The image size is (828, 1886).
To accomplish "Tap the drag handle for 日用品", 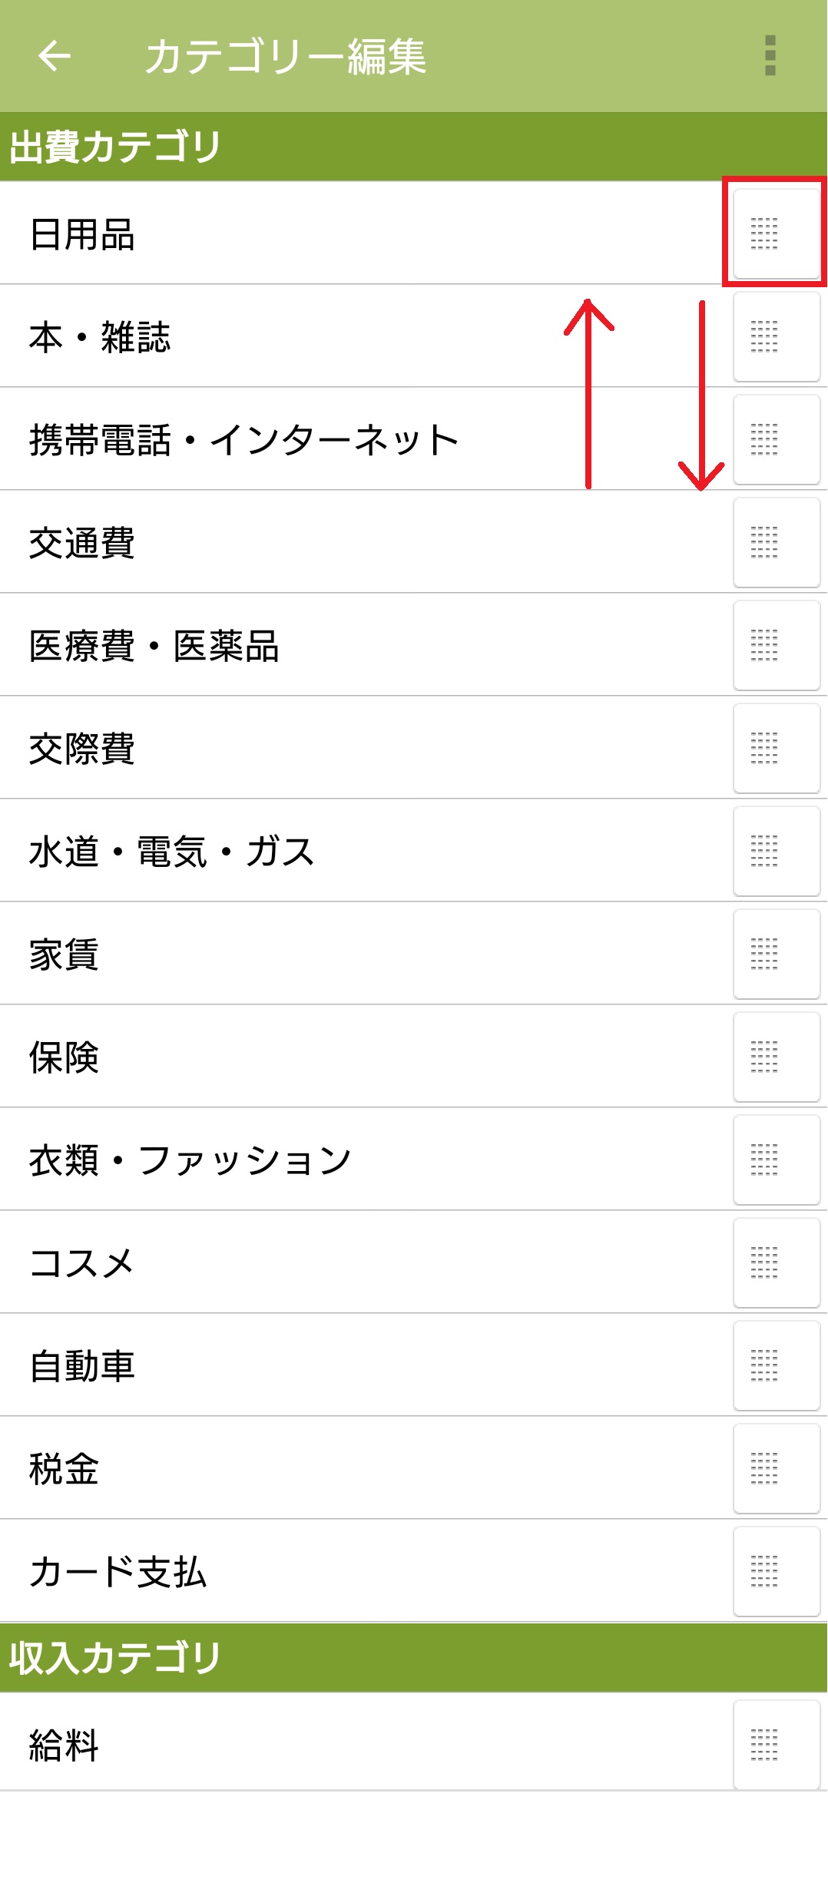I will click(x=776, y=233).
